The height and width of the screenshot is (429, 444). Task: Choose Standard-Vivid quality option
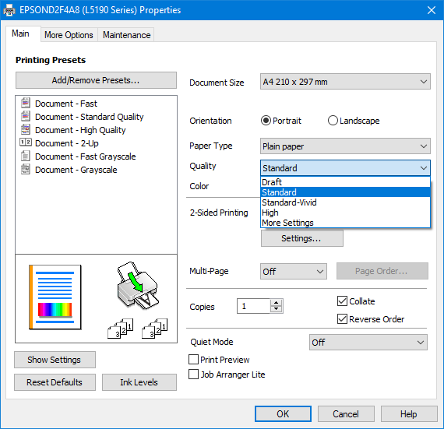(345, 202)
